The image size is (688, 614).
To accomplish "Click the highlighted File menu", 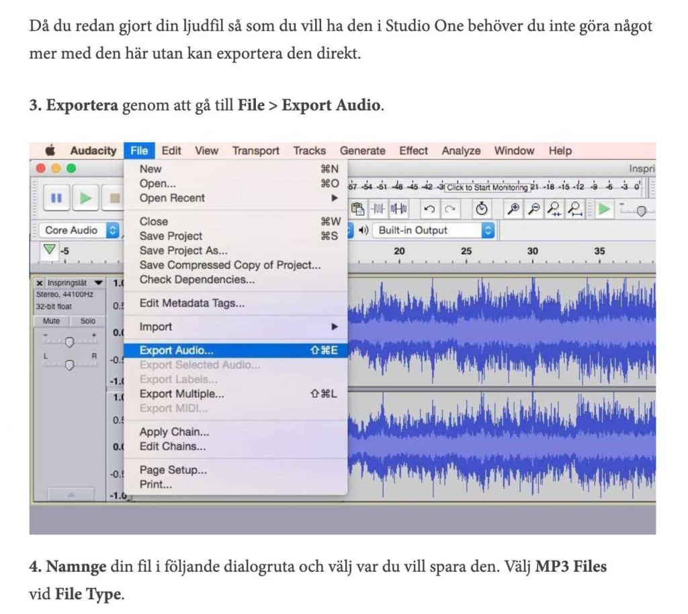I will coord(139,151).
